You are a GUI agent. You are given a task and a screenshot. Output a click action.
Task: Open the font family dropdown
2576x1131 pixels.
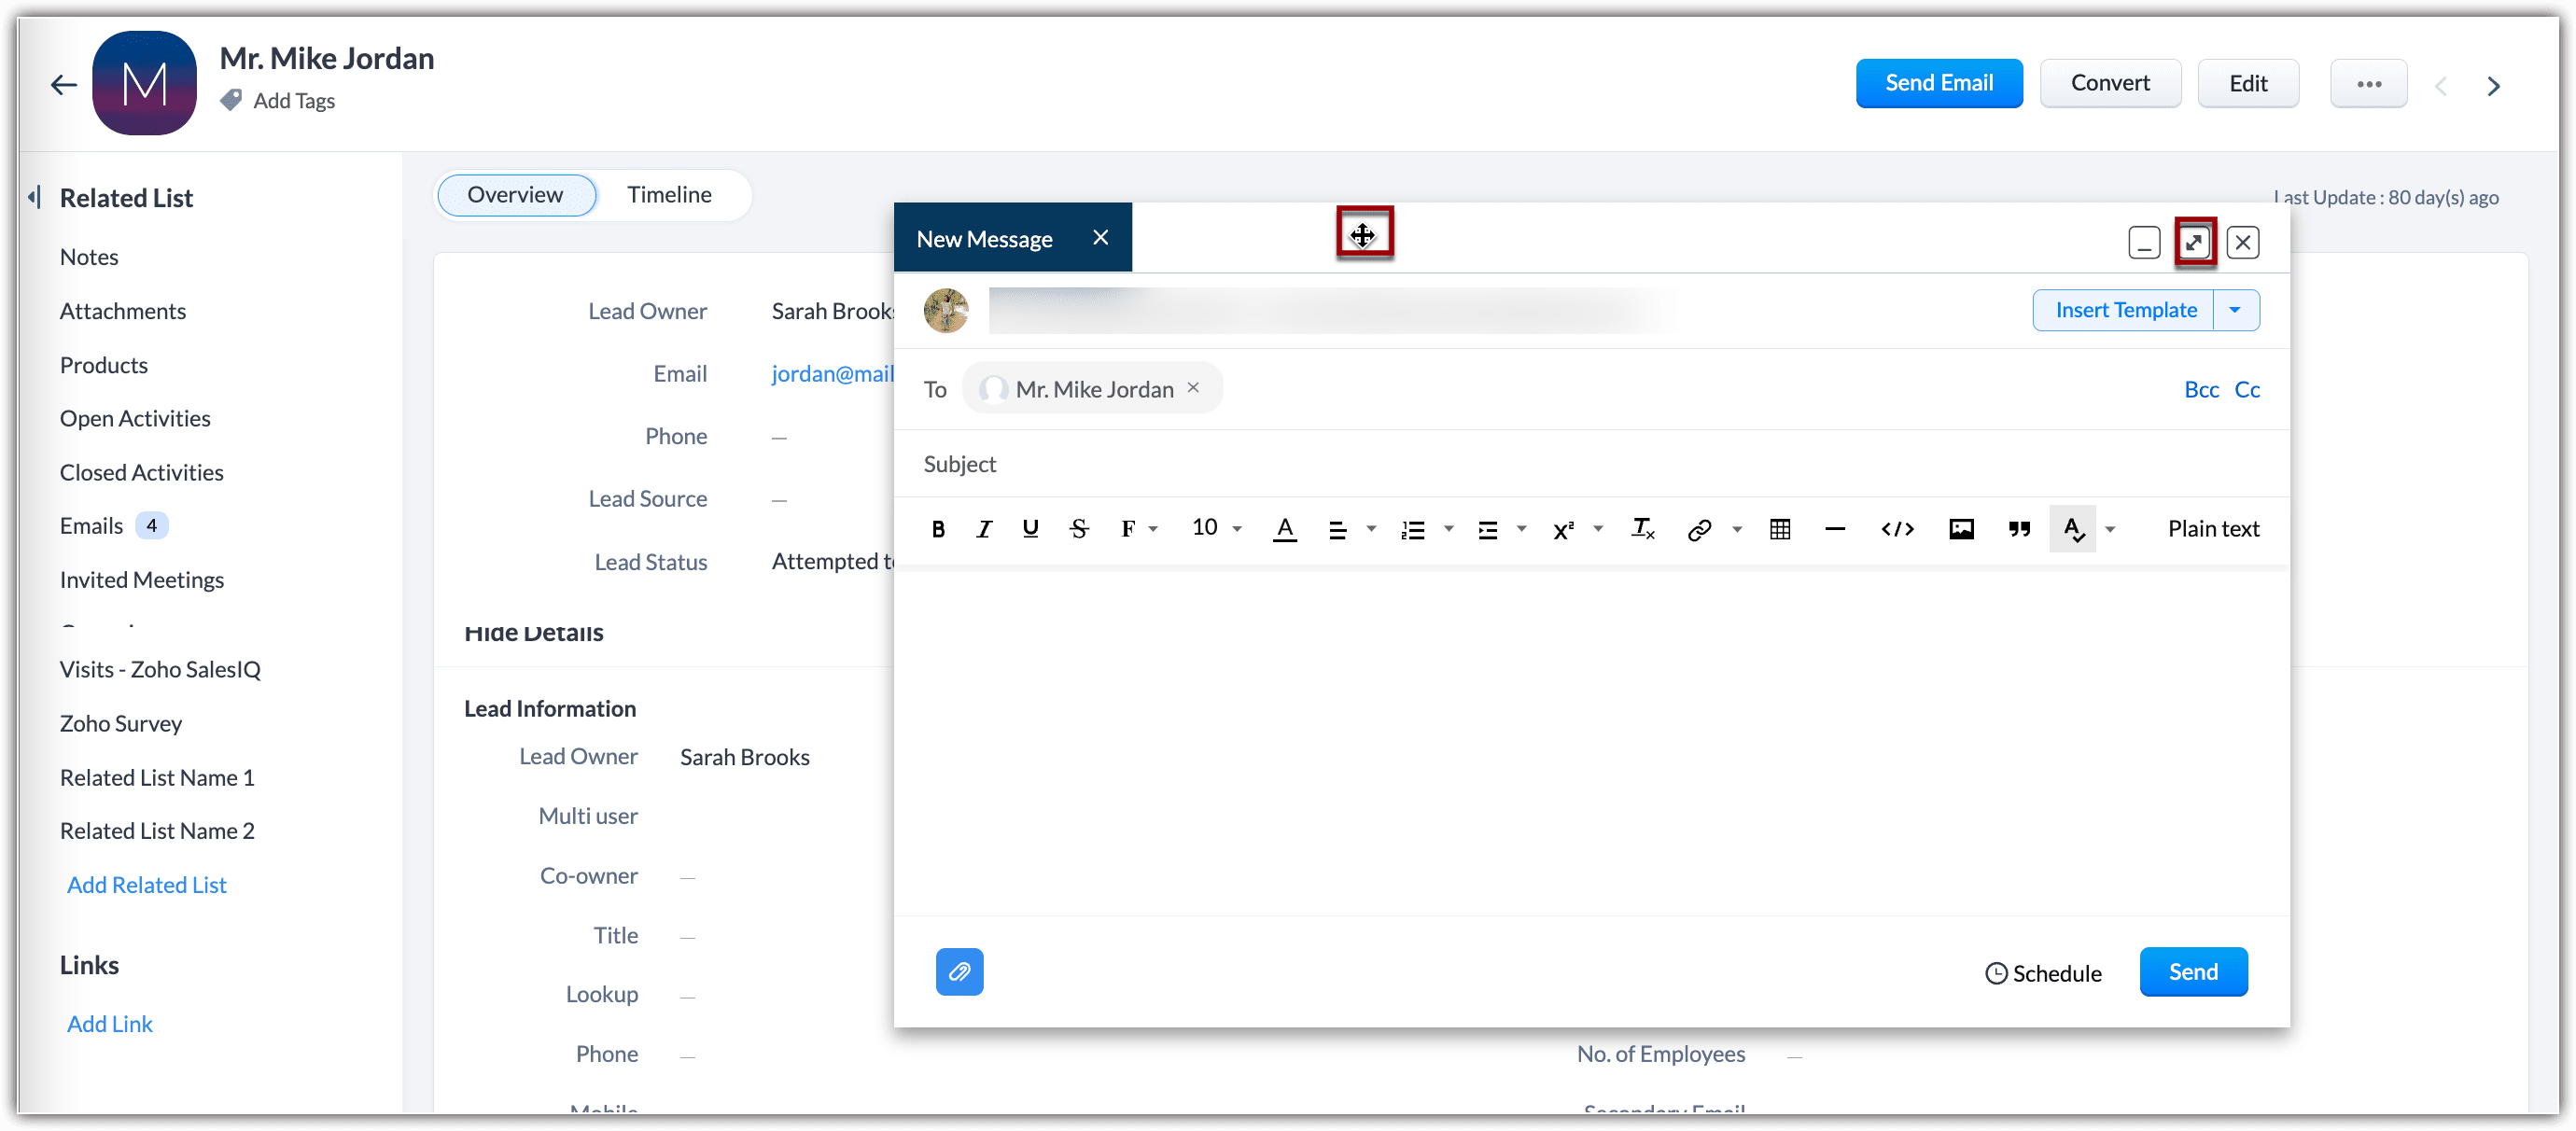pyautogui.click(x=1137, y=529)
